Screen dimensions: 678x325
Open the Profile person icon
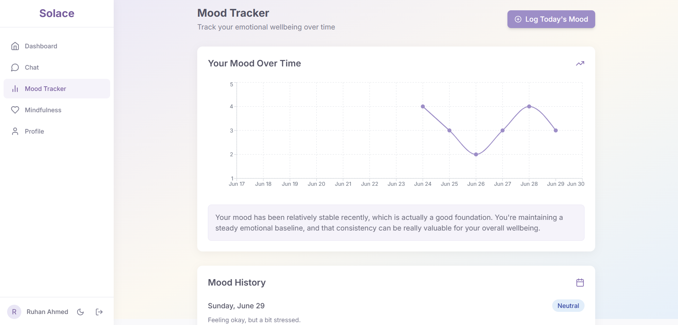pos(15,131)
